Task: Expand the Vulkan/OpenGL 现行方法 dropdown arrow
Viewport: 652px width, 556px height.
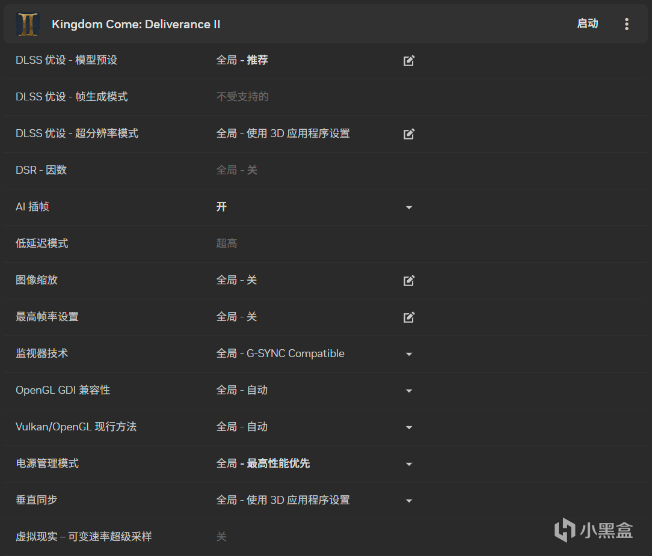Action: [x=409, y=427]
